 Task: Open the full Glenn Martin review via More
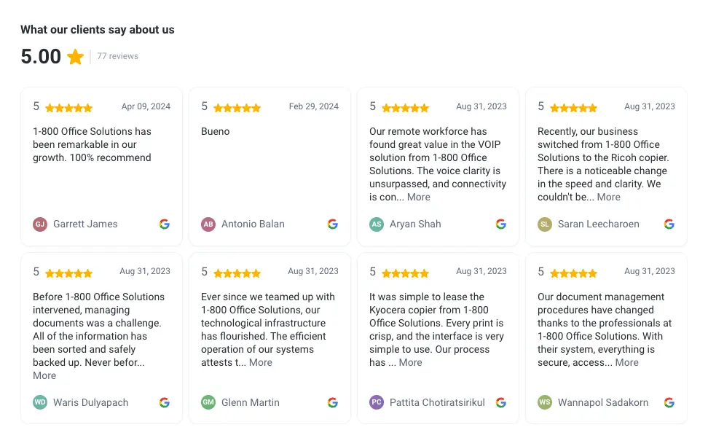tap(260, 362)
